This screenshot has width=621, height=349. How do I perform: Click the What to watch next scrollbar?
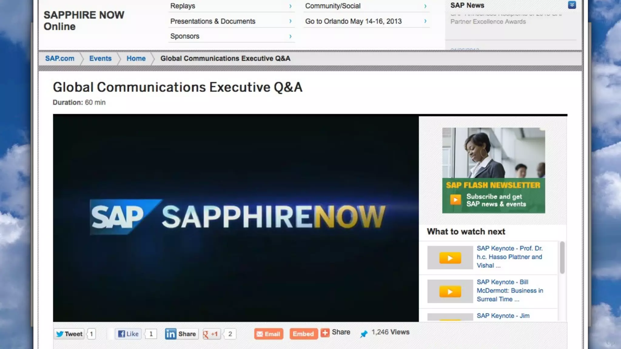click(562, 258)
